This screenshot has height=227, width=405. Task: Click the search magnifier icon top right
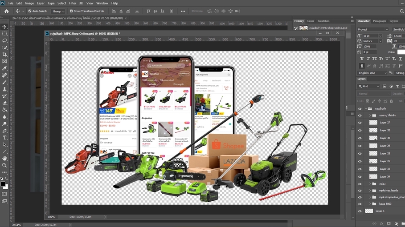pyautogui.click(x=401, y=11)
